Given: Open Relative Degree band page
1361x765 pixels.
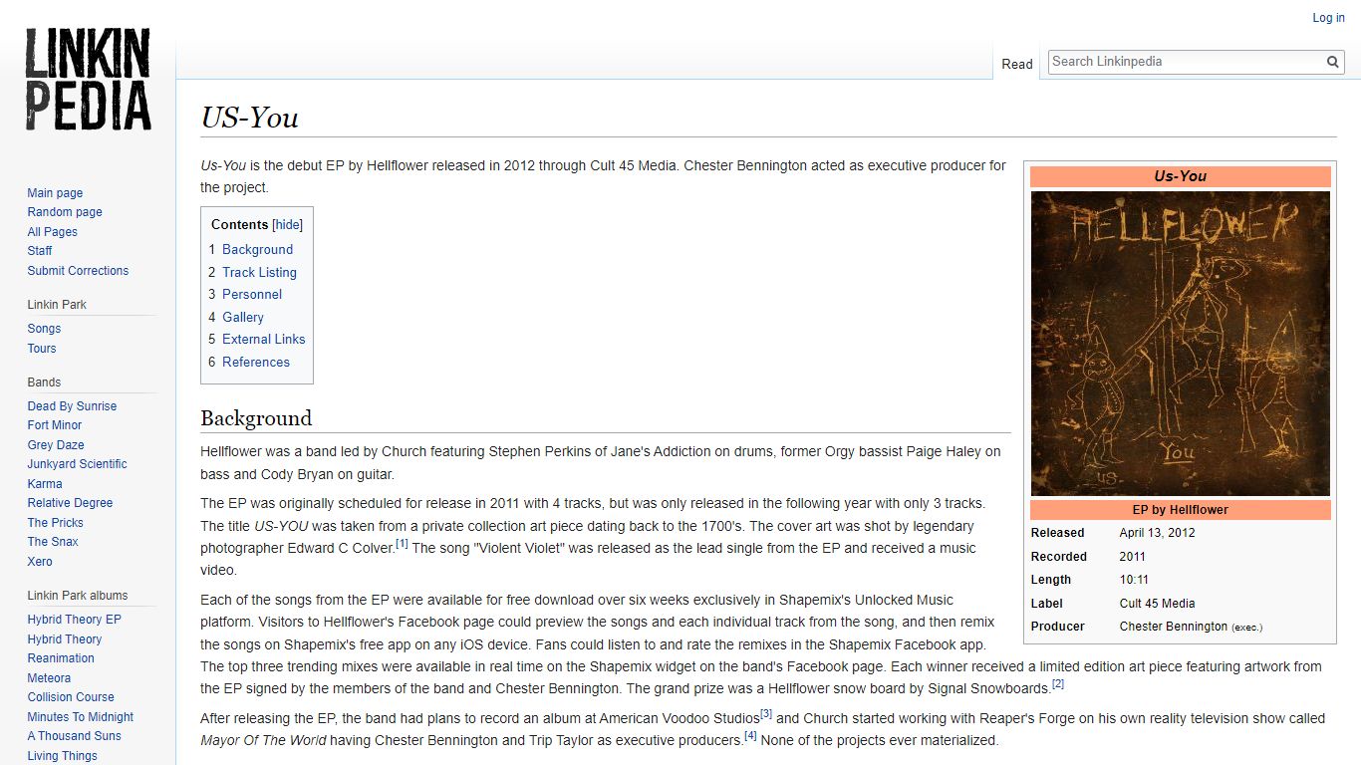Looking at the screenshot, I should (x=70, y=503).
